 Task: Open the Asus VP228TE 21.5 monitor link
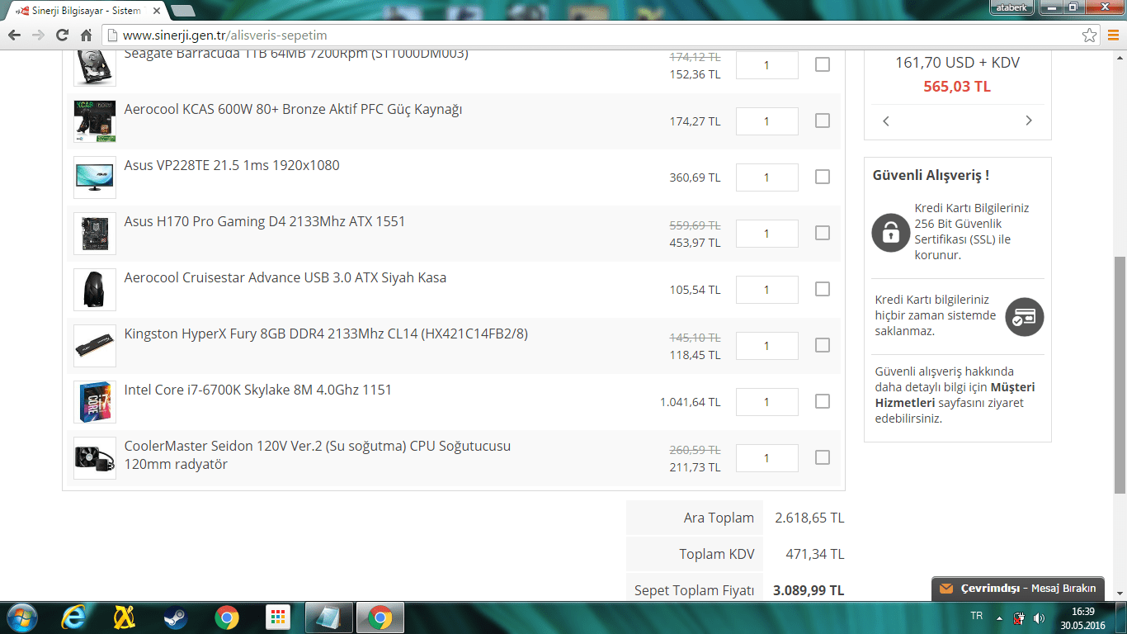[x=232, y=165]
